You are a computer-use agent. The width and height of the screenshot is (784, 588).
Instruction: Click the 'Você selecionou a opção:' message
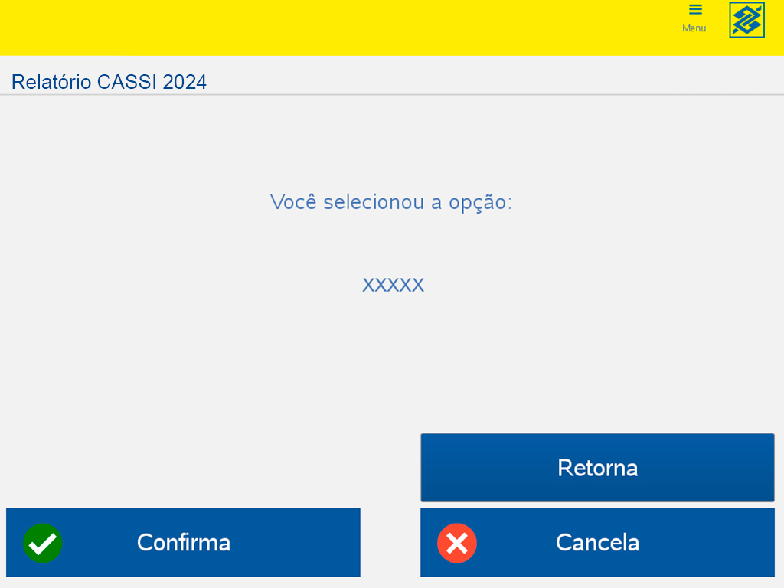click(x=391, y=202)
